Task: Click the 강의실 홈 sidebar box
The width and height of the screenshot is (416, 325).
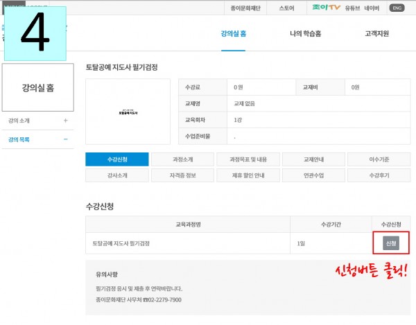Action: [x=37, y=87]
